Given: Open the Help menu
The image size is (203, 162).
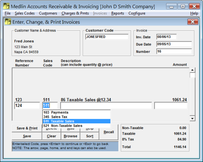Looking at the screenshot, I should click(x=194, y=13).
